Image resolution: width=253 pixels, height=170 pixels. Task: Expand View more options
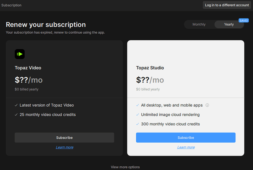coord(125,167)
